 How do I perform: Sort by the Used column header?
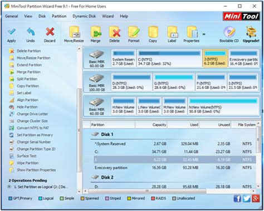[183, 125]
